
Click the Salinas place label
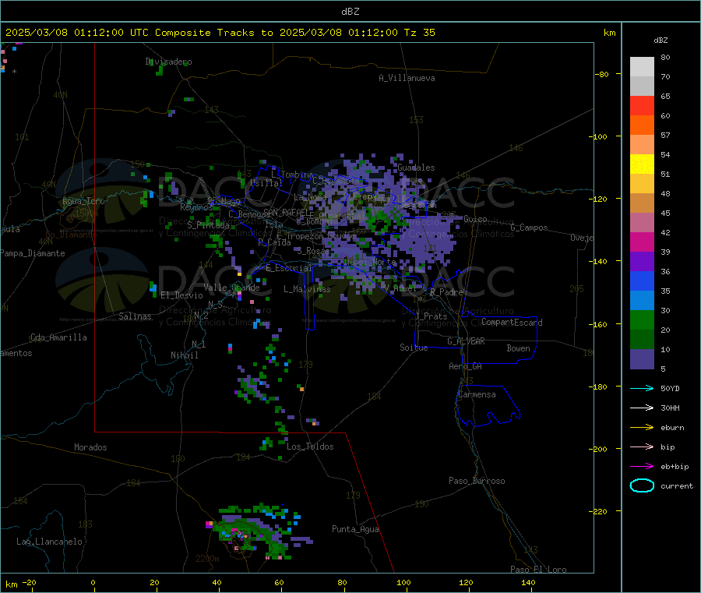point(135,316)
